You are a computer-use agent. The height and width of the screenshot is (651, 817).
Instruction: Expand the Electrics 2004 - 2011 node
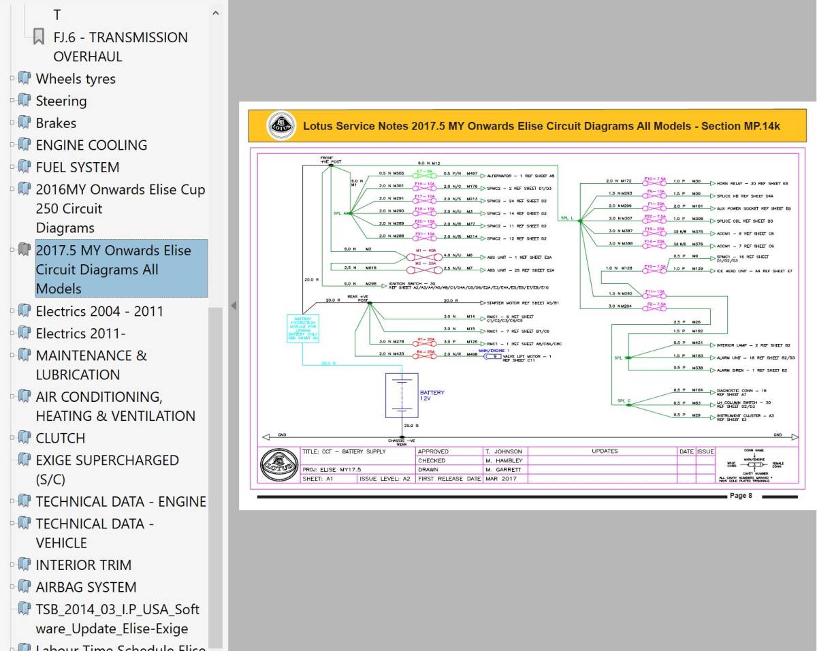click(x=12, y=312)
